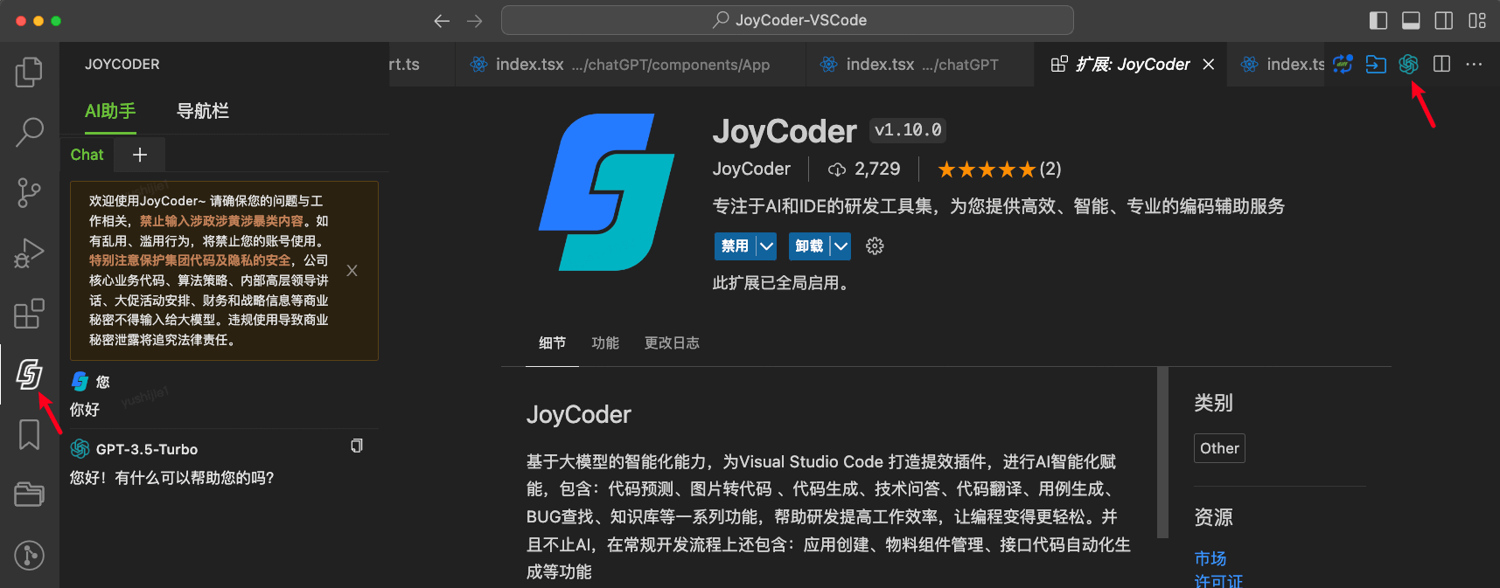Click the large JoyCoder extension logo
The height and width of the screenshot is (588, 1500).
607,192
